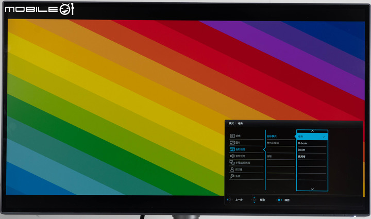The image size is (371, 219).
Task: Click the back joystick icon beside 上一步
Action: pyautogui.click(x=229, y=199)
